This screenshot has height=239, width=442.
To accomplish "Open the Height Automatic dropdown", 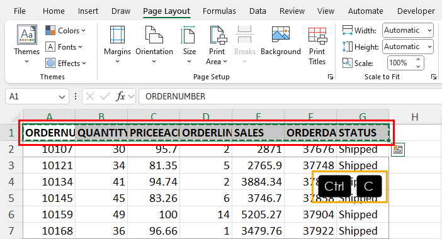I will (408, 47).
